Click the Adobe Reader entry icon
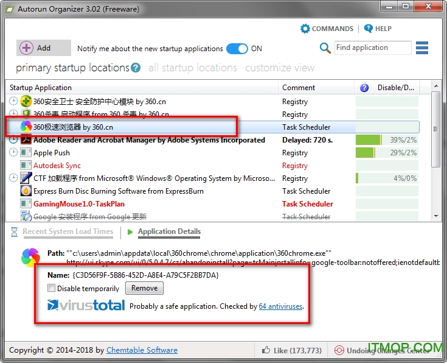The width and height of the screenshot is (447, 363). (x=26, y=140)
